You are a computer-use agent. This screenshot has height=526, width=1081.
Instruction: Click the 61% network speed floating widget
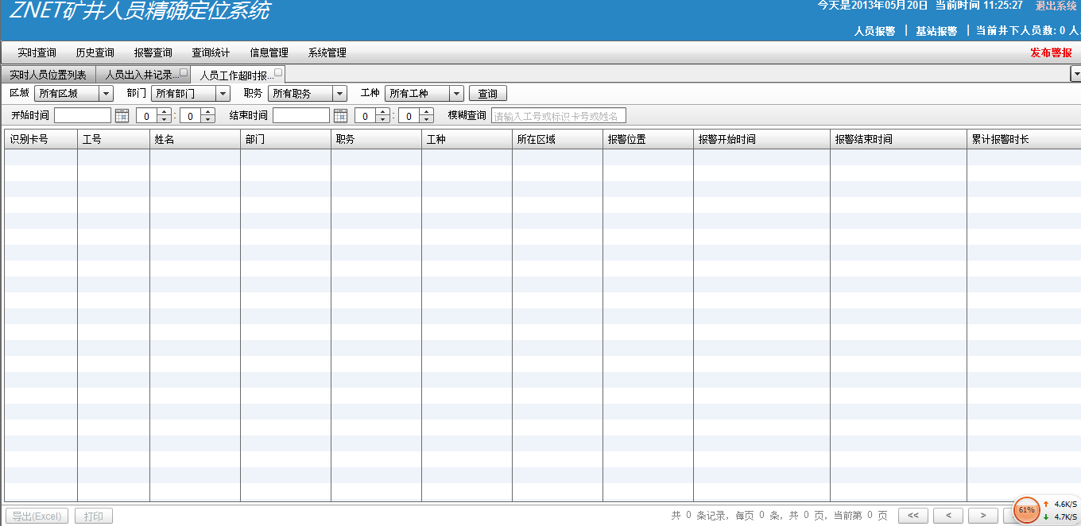pyautogui.click(x=1027, y=509)
